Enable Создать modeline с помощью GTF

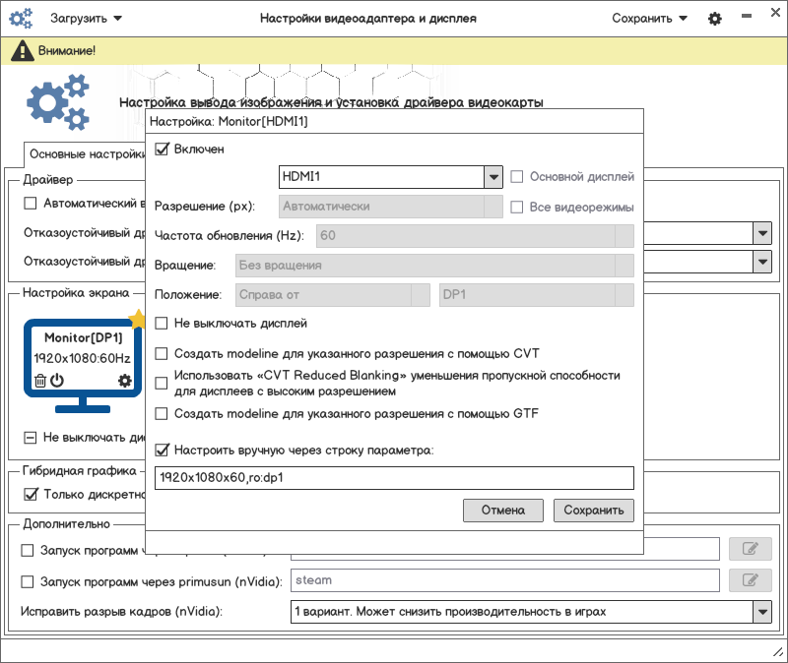point(162,414)
